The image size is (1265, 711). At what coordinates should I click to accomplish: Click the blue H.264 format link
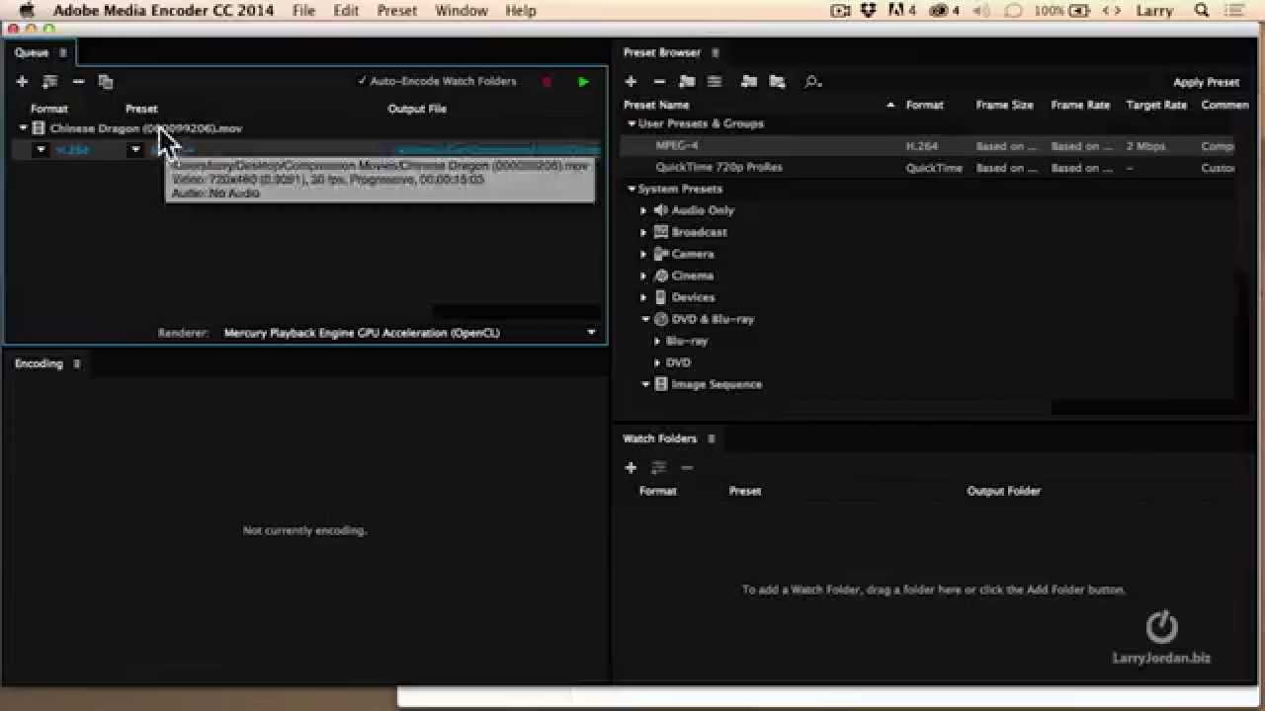[72, 150]
